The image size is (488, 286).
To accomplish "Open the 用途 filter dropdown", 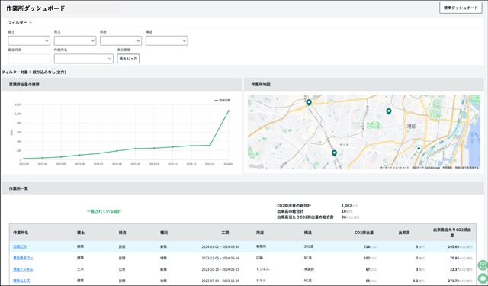I will click(120, 40).
